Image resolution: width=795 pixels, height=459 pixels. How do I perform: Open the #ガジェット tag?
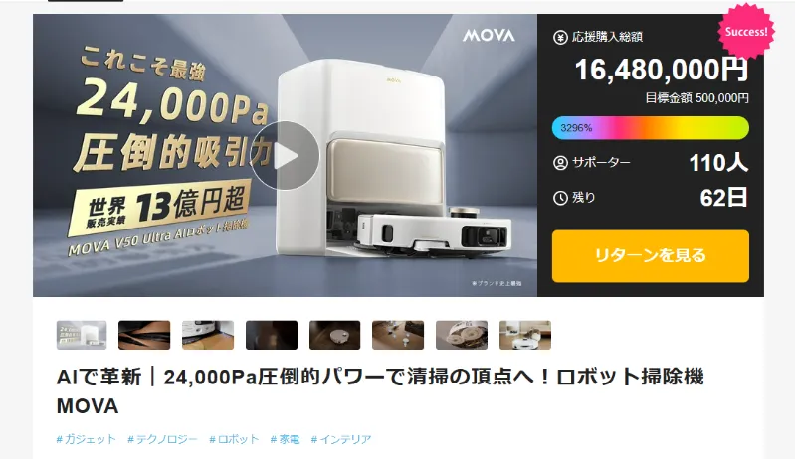pyautogui.click(x=87, y=439)
